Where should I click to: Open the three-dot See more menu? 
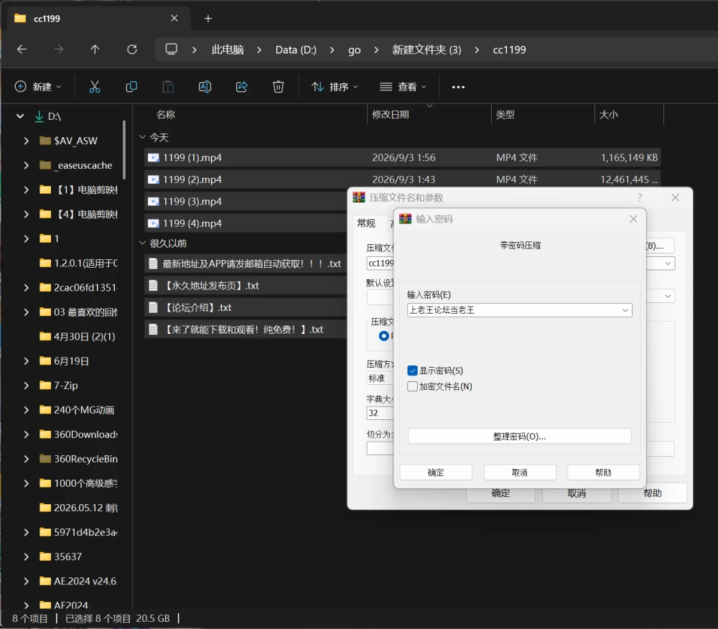(x=458, y=87)
